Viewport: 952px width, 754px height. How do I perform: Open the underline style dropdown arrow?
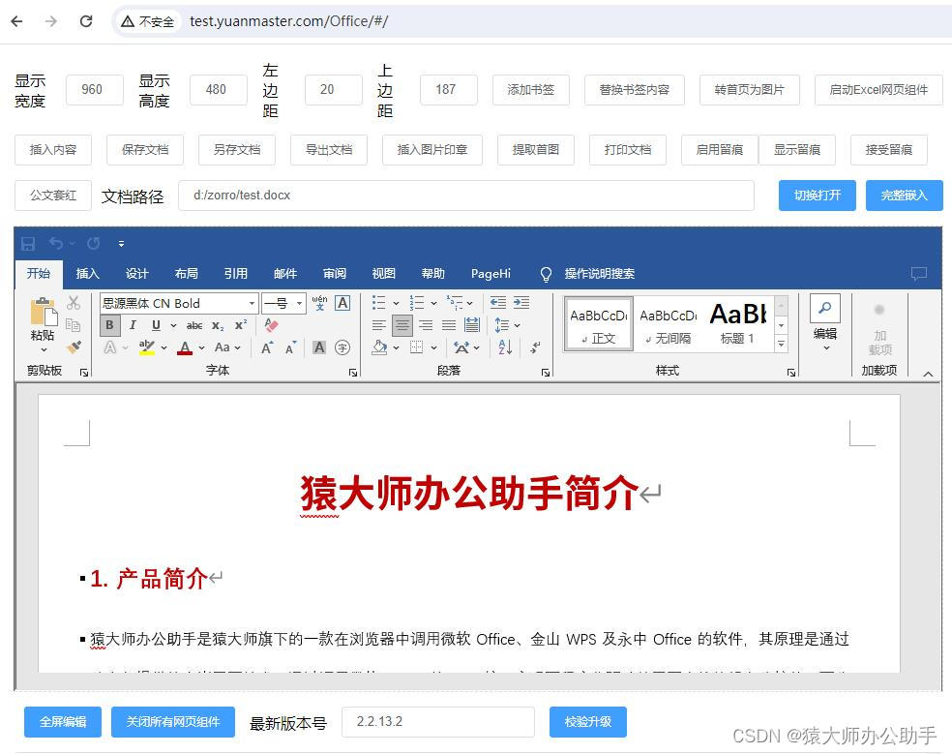pyautogui.click(x=173, y=325)
